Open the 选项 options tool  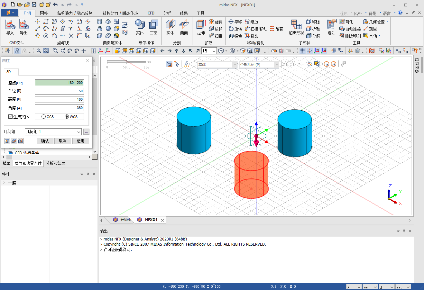coord(331,27)
